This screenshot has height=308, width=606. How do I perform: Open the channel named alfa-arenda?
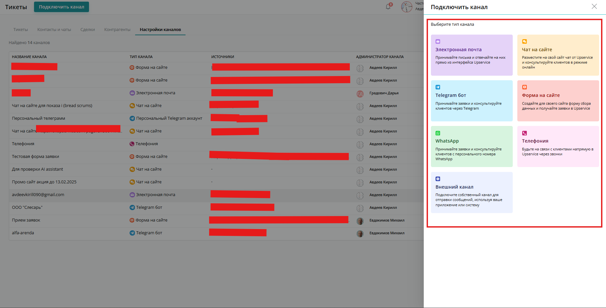point(23,233)
